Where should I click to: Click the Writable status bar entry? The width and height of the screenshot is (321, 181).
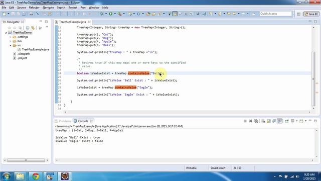(191, 168)
